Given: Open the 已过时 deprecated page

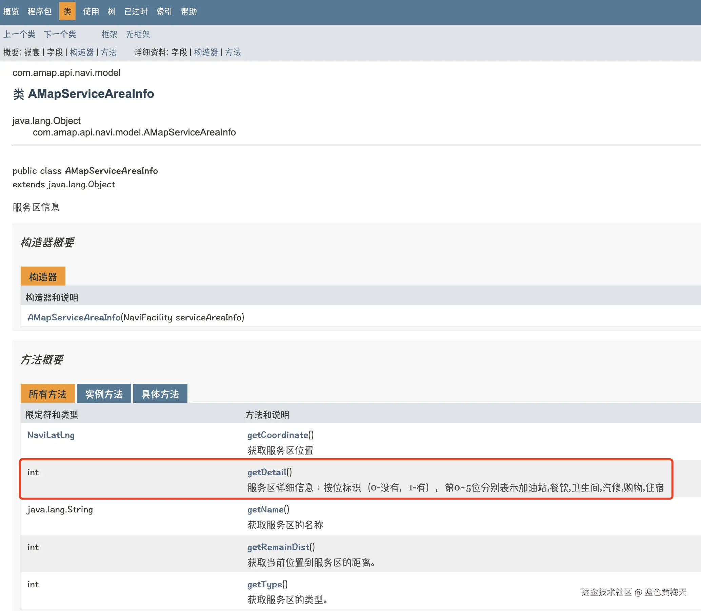Looking at the screenshot, I should [136, 12].
